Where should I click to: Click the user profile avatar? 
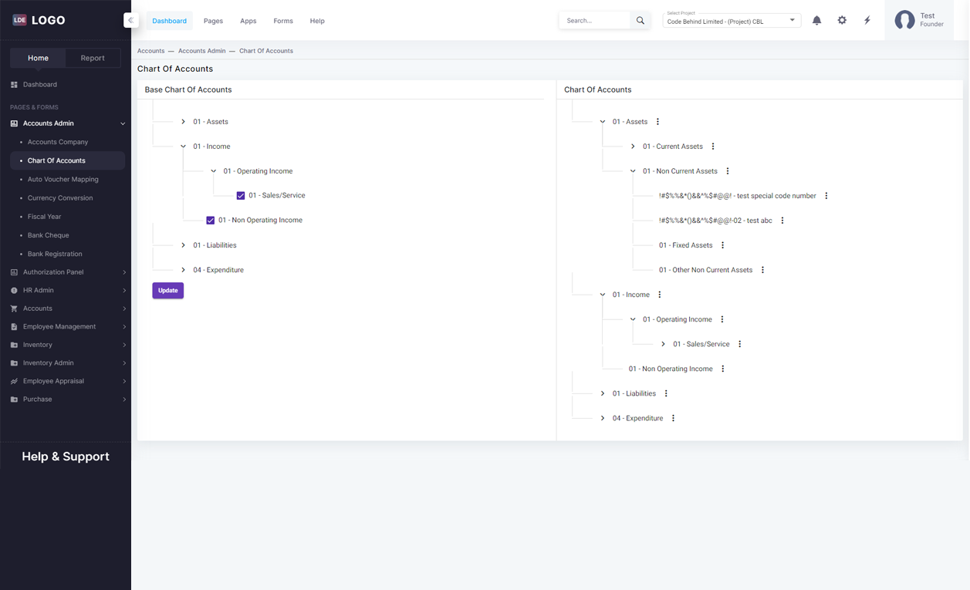904,20
